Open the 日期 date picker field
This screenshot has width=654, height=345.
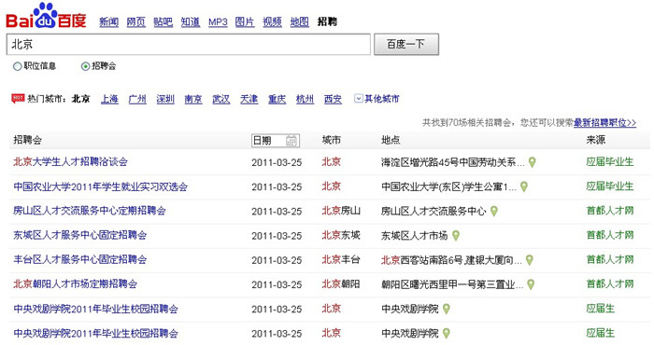click(276, 141)
